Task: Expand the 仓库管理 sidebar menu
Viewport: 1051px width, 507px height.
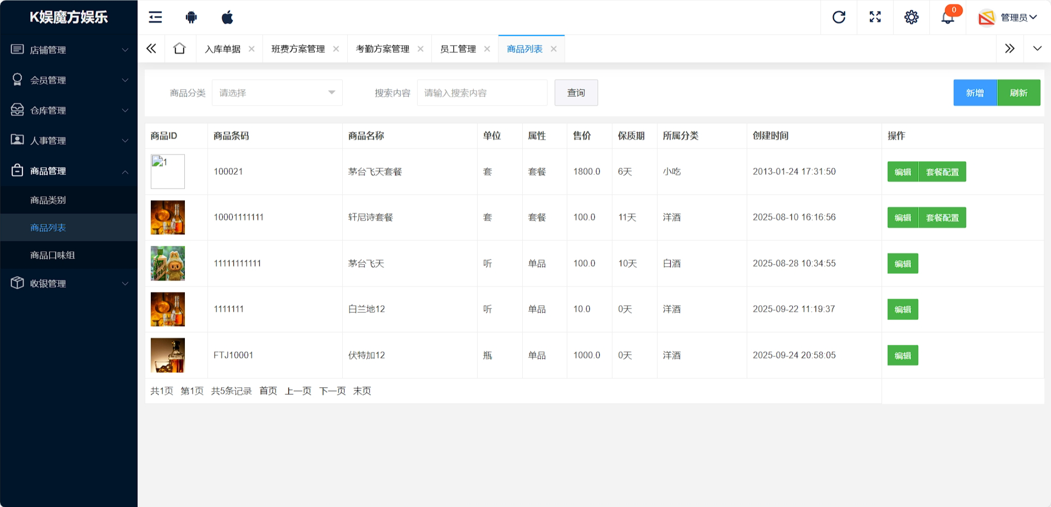Action: tap(69, 111)
